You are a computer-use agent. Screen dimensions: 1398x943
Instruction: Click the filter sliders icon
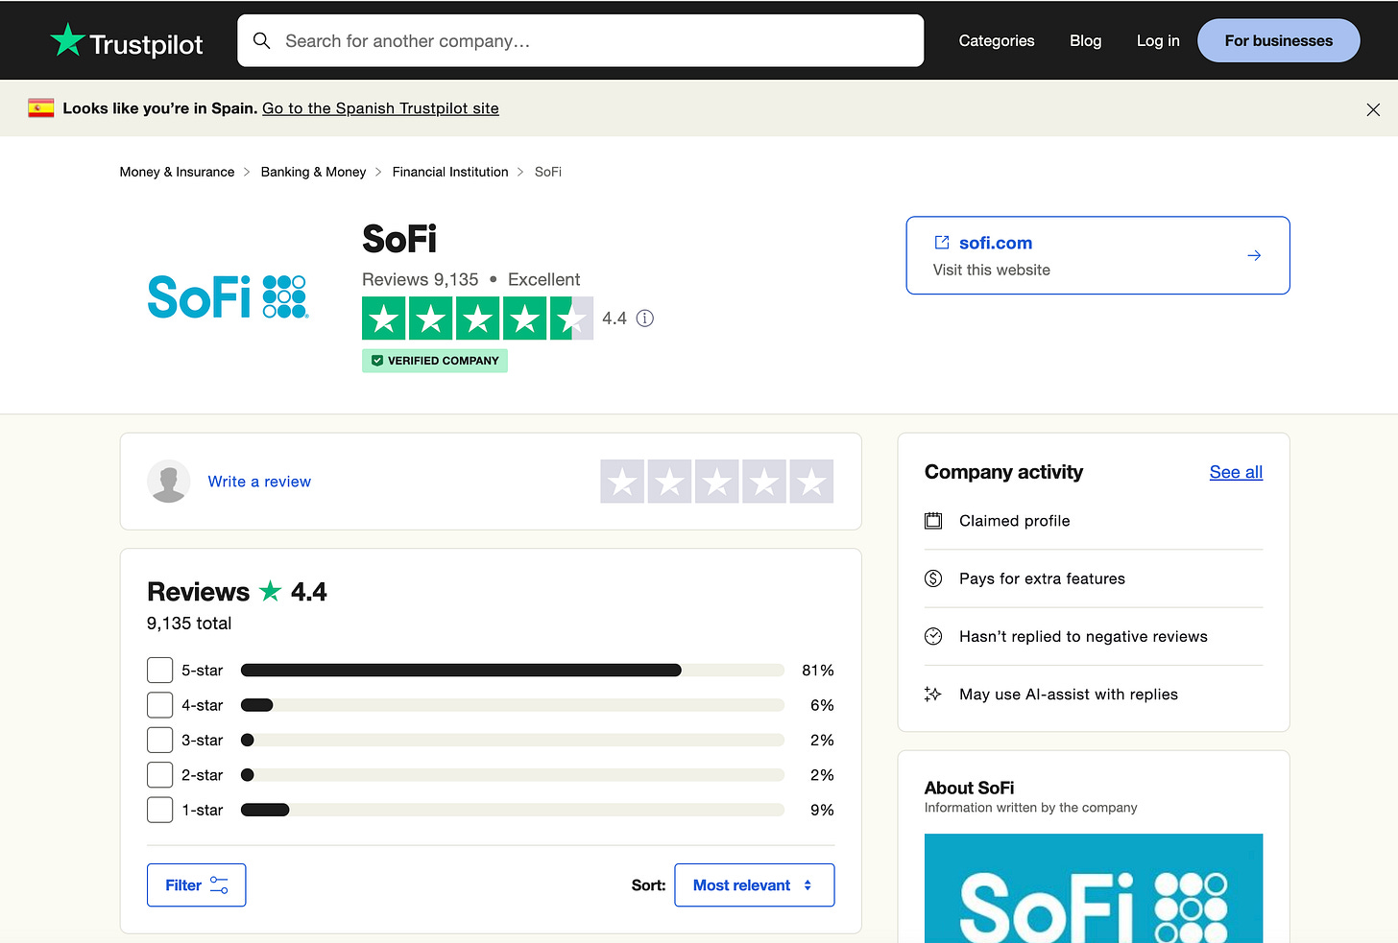pyautogui.click(x=219, y=885)
